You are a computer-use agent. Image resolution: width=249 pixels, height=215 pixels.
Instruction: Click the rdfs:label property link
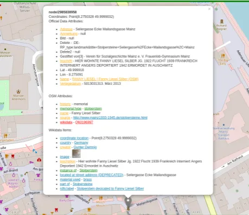pos(67,188)
